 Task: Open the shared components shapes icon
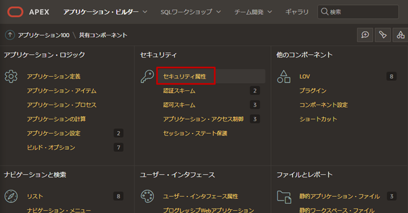400,35
